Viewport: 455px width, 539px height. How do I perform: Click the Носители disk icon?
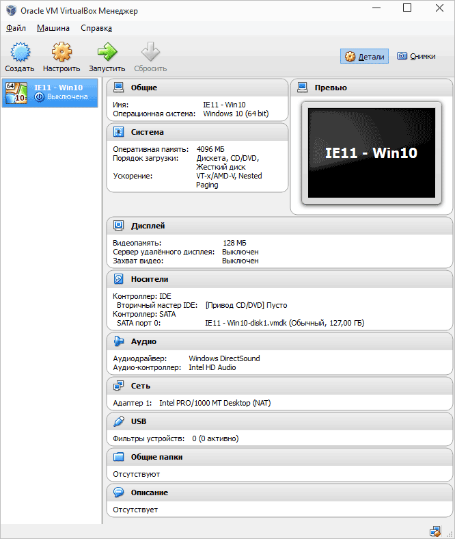118,279
